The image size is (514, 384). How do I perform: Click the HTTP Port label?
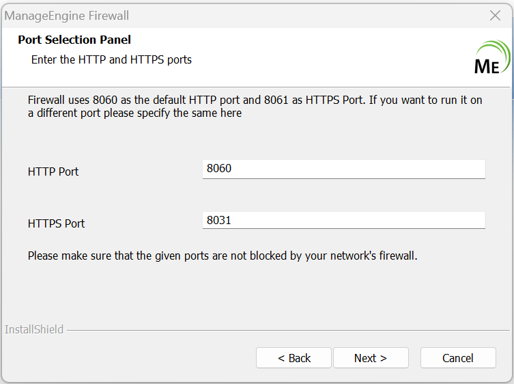[53, 172]
